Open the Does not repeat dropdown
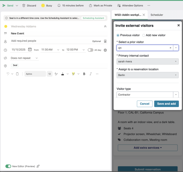The width and height of the screenshot is (183, 172). click(24, 58)
